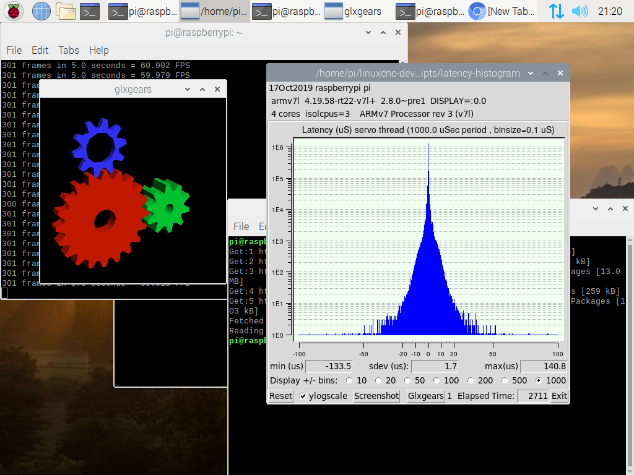Open Edit menu in pi@raspberrypi terminal
The height and width of the screenshot is (475, 634).
40,50
